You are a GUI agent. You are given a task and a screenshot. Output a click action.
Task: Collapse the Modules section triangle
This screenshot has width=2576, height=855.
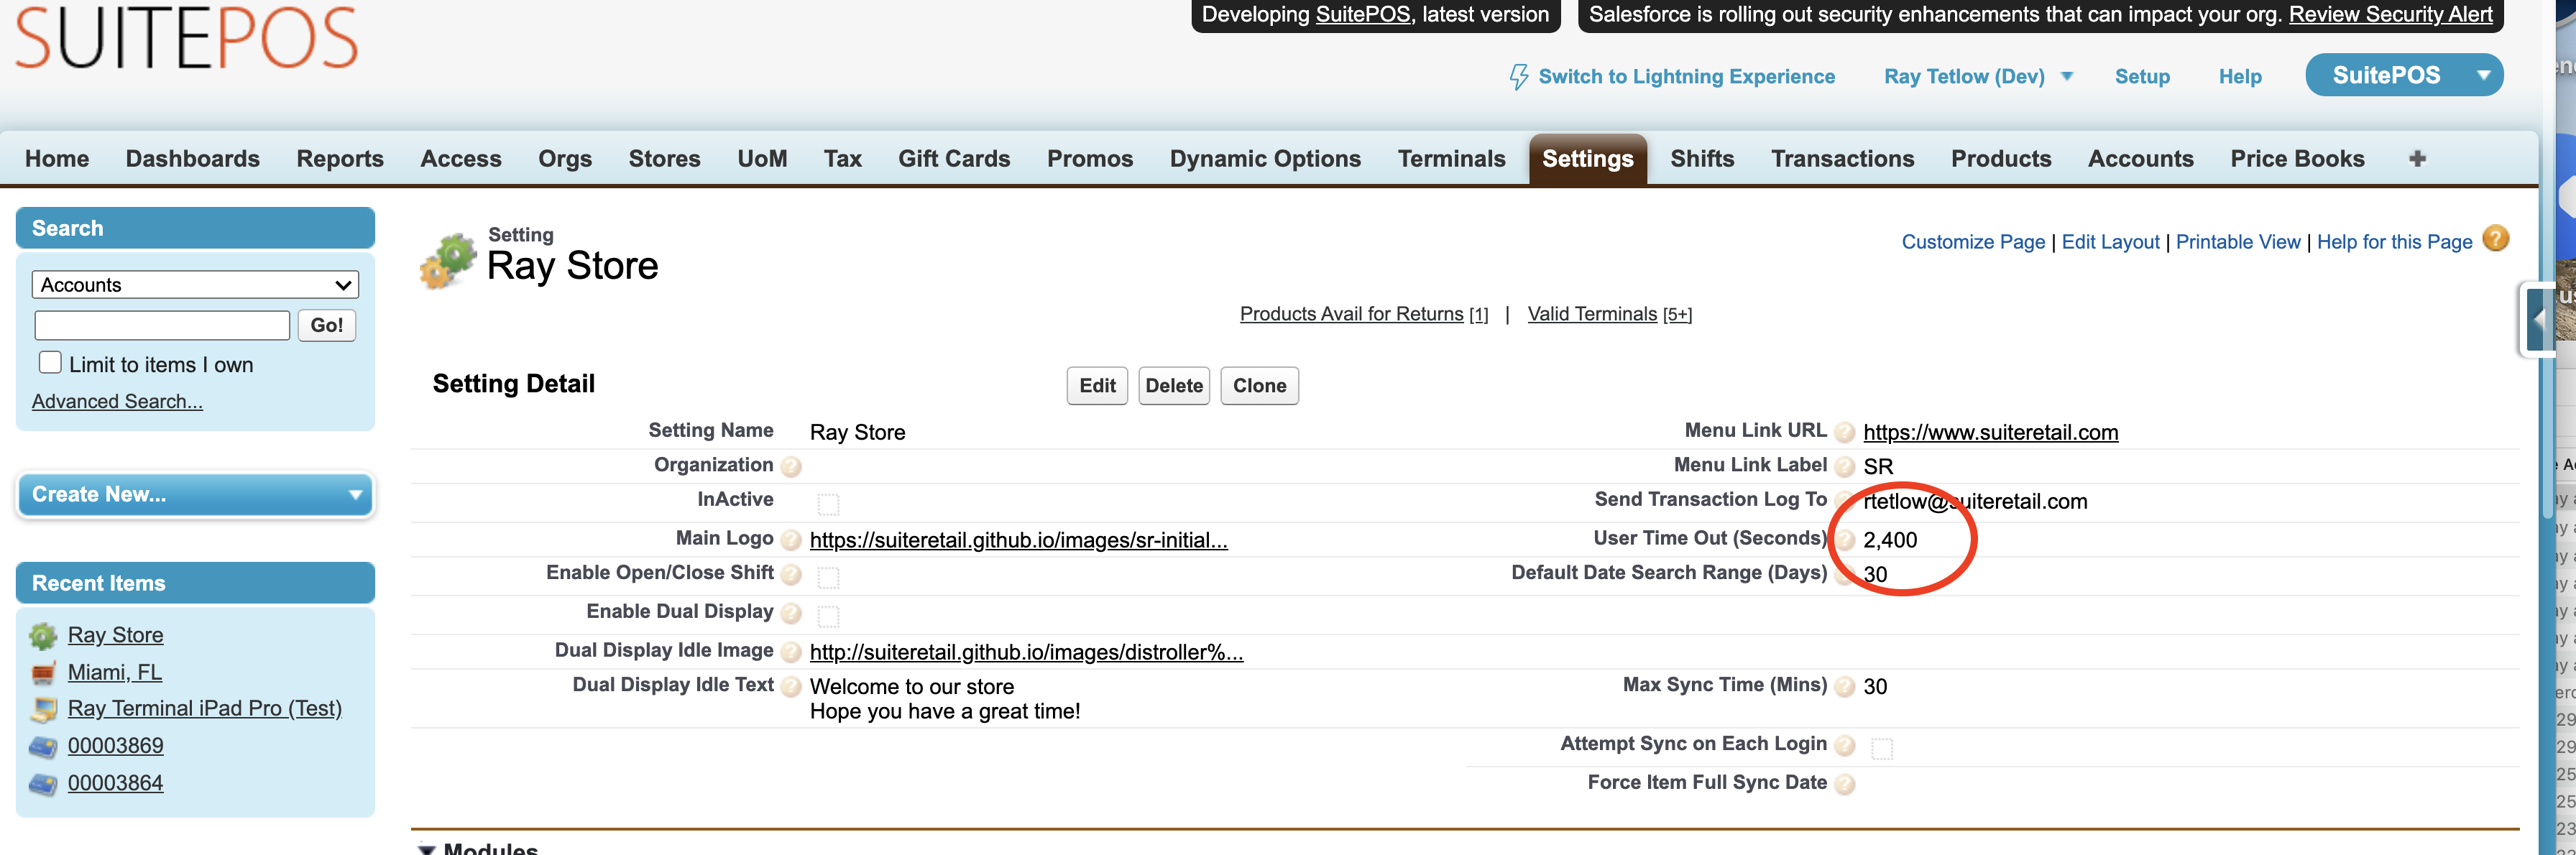[x=427, y=849]
